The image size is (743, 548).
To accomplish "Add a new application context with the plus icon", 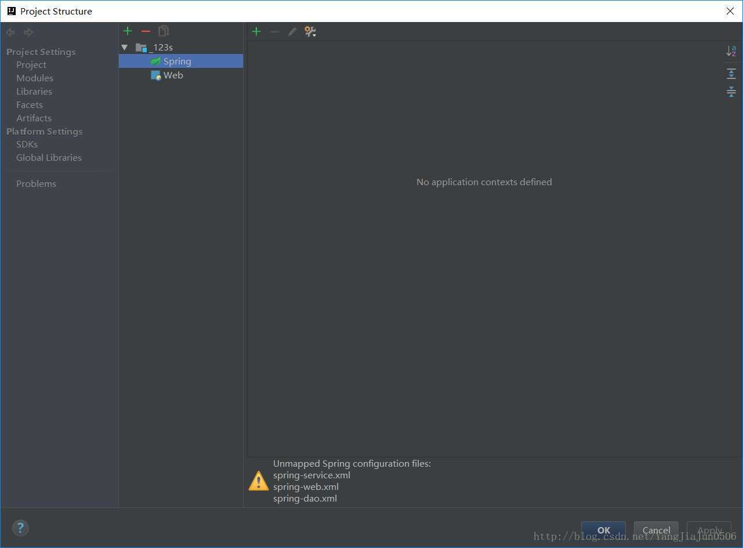I will 256,31.
